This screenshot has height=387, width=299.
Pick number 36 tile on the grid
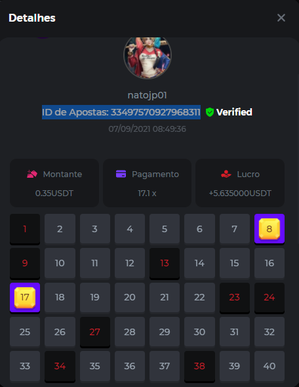(x=130, y=366)
